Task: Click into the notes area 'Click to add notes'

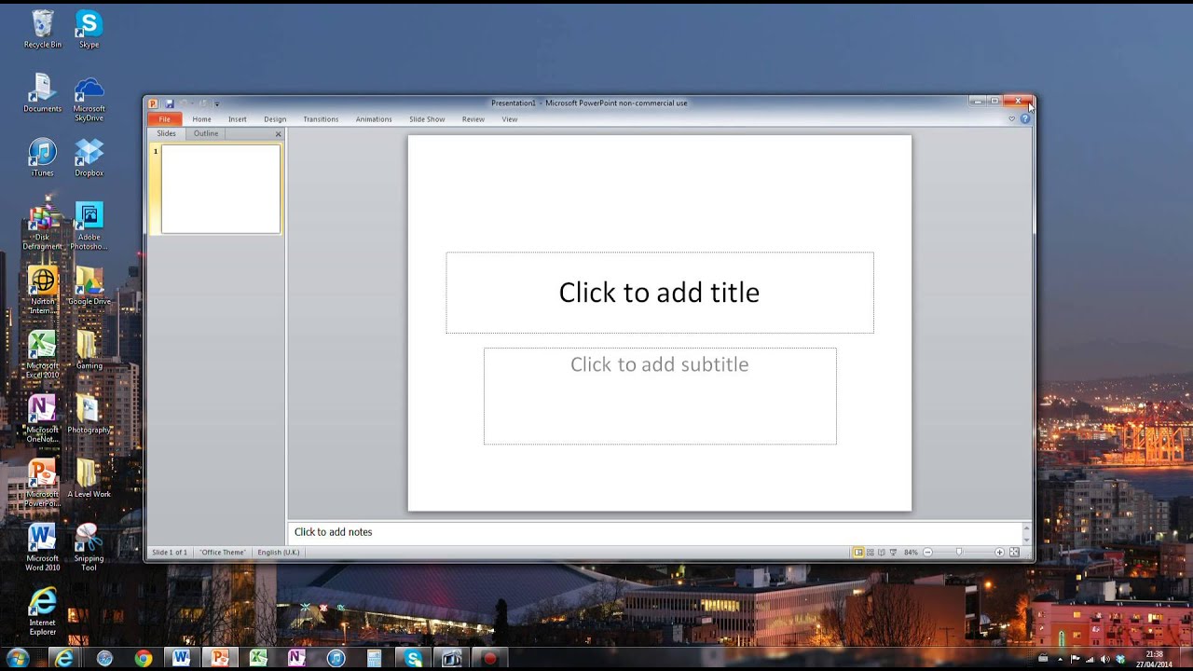Action: point(655,532)
